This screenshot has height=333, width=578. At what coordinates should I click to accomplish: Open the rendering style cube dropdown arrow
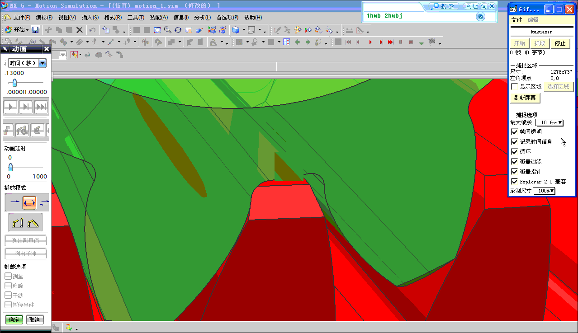pos(244,30)
